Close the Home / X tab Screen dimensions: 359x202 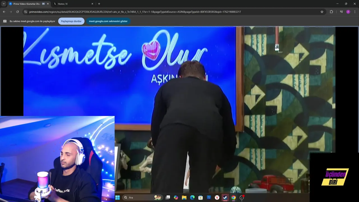pos(92,4)
